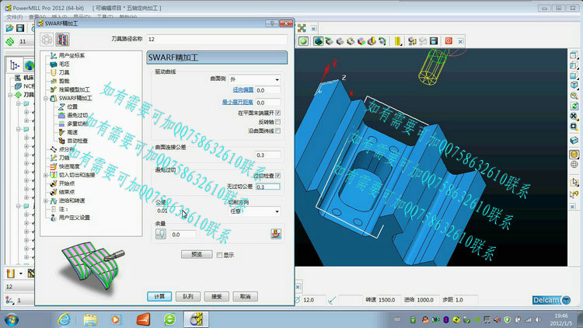Open 用户定义设置 page
The width and height of the screenshot is (583, 328).
click(75, 218)
